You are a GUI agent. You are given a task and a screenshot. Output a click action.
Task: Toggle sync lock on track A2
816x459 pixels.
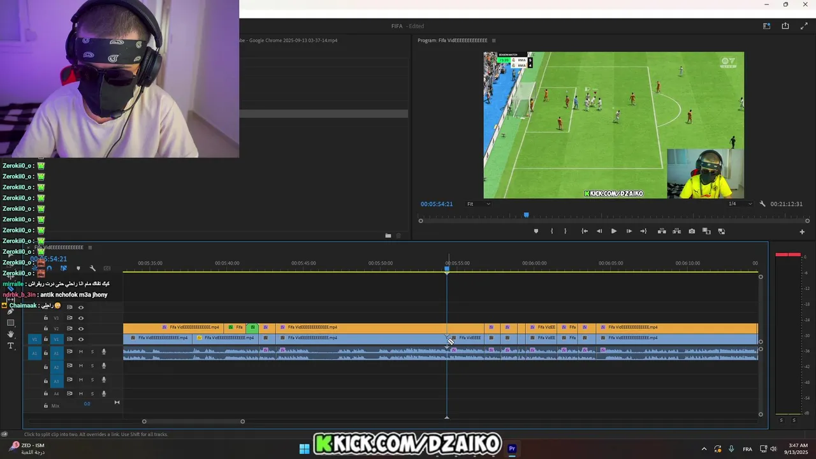point(69,366)
